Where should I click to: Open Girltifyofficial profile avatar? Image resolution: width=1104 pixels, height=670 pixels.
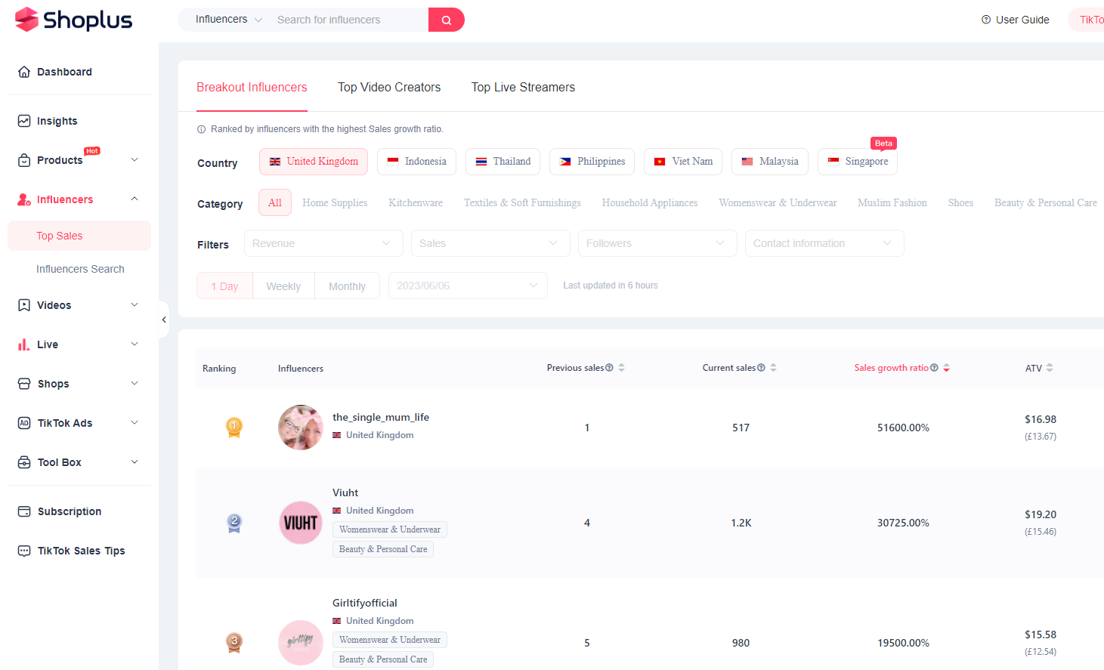(301, 643)
